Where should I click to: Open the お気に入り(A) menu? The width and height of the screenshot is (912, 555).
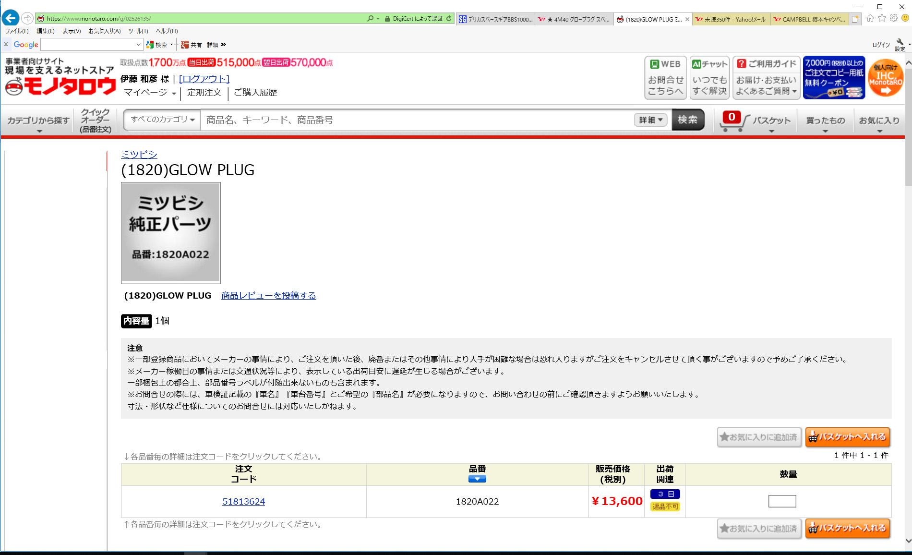pyautogui.click(x=105, y=31)
